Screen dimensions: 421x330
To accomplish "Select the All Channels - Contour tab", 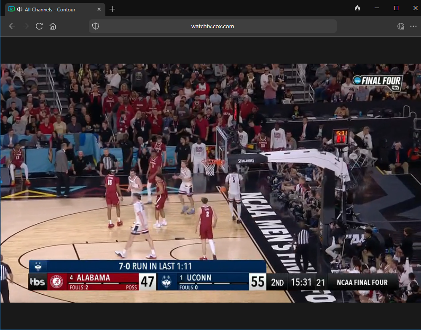I will (x=55, y=9).
